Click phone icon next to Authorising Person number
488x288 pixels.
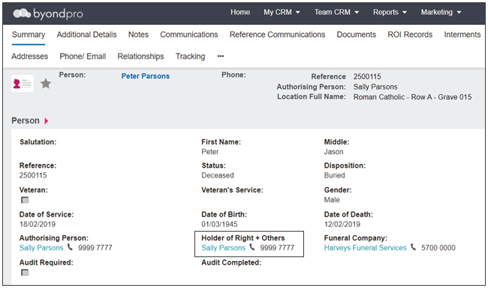pos(71,247)
